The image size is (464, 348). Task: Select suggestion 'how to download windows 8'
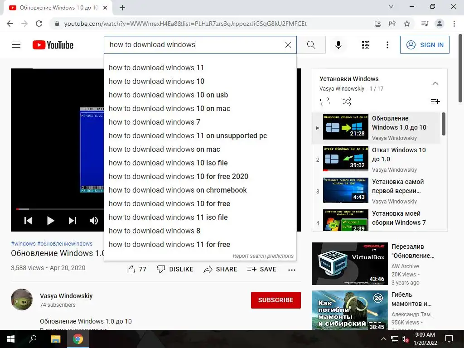pyautogui.click(x=200, y=231)
